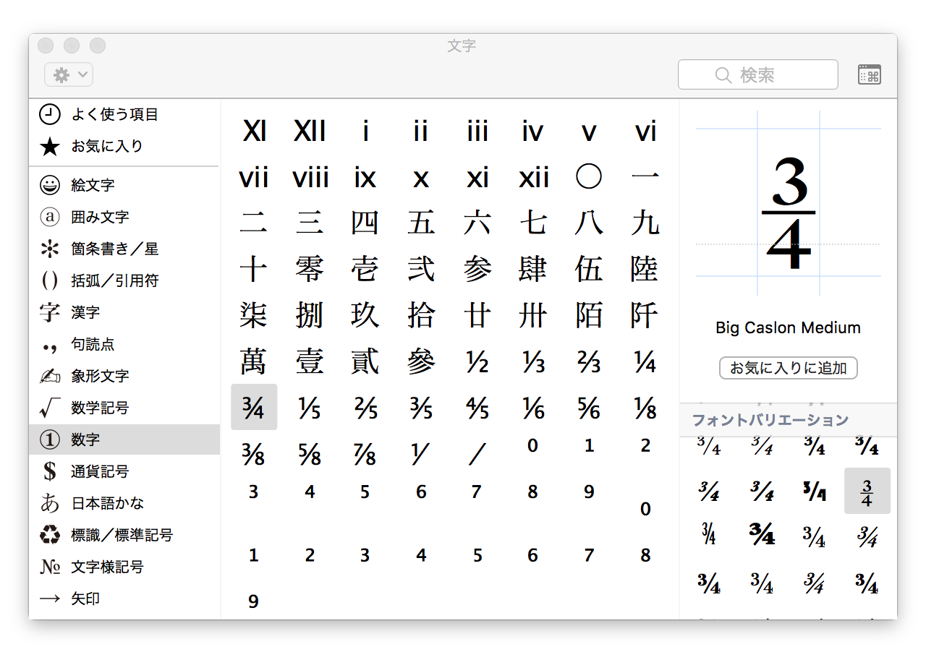Click the お気に入りに追加 button
Image resolution: width=926 pixels, height=665 pixels.
coord(788,368)
